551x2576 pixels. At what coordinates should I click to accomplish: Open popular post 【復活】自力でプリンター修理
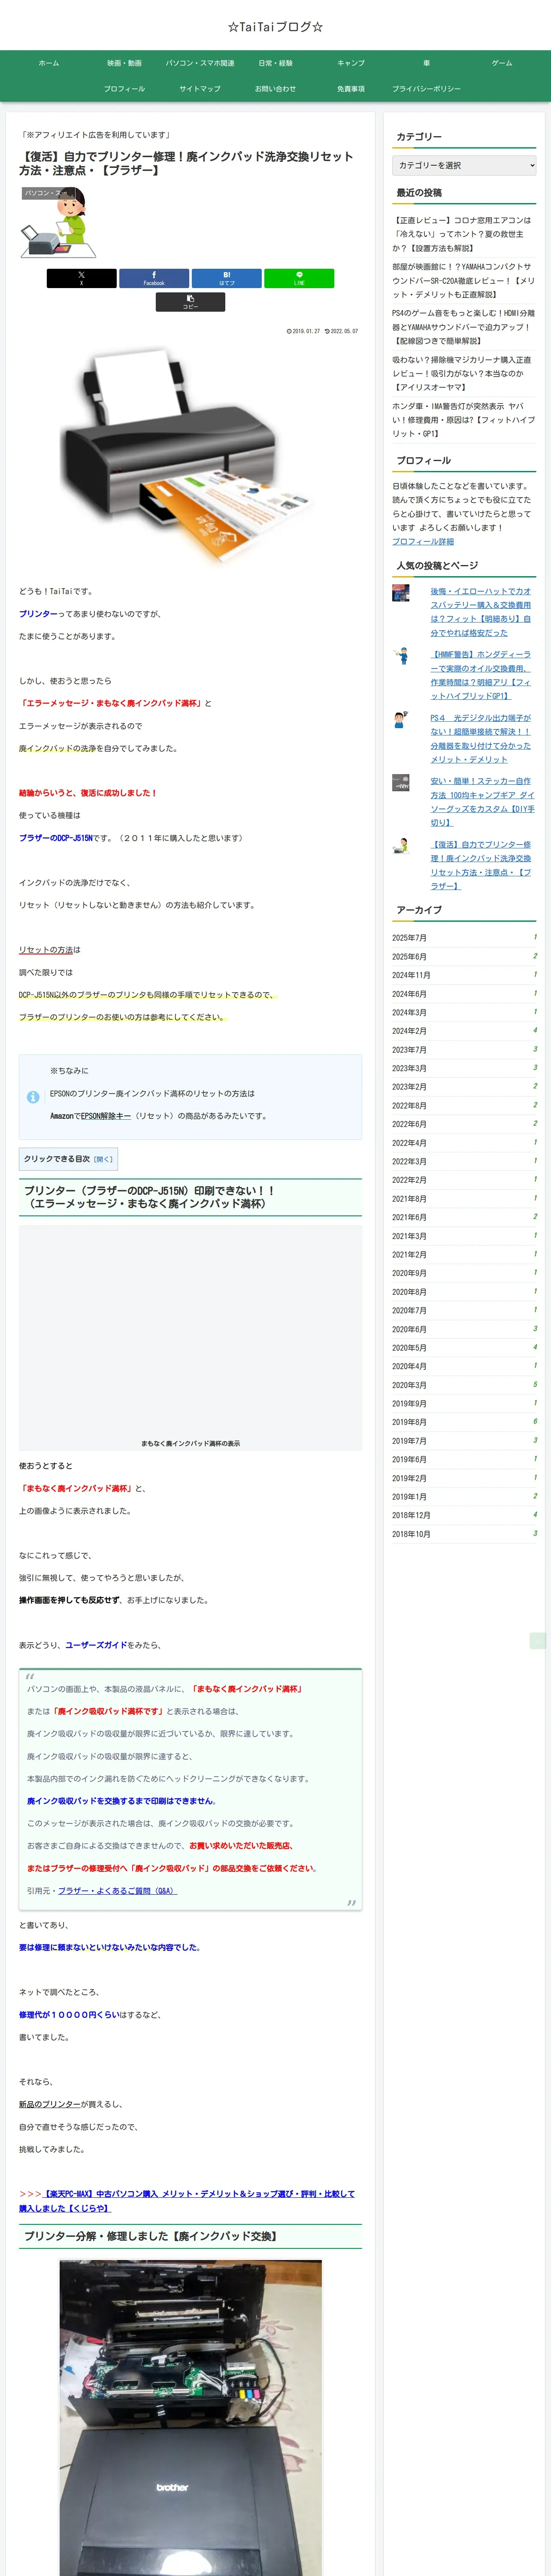[482, 865]
